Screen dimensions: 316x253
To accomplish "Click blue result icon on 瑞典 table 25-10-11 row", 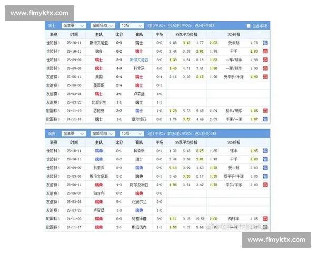I will pos(265,159).
